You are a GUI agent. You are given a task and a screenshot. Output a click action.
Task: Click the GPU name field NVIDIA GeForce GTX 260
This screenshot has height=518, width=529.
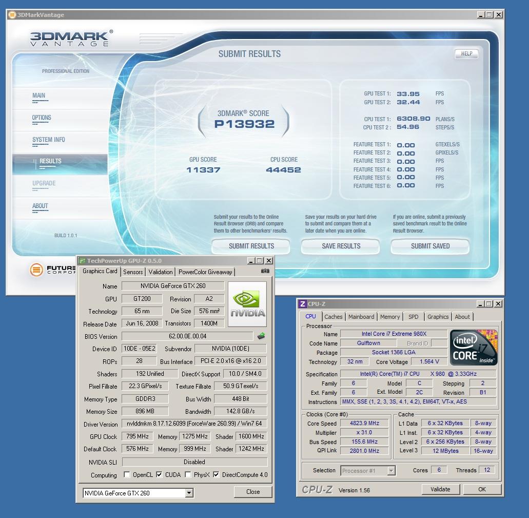coord(173,286)
